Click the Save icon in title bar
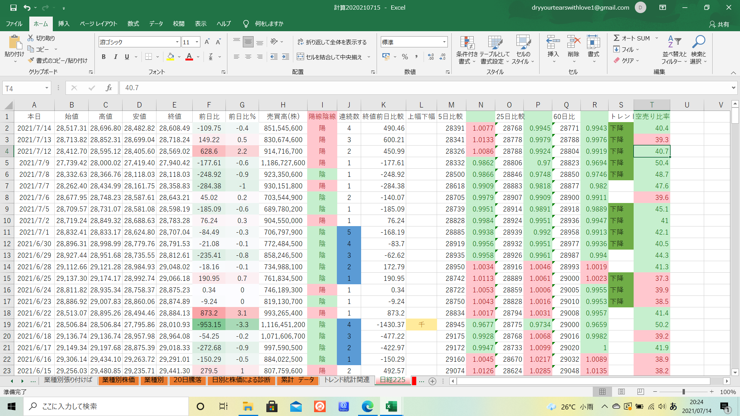The height and width of the screenshot is (416, 740). (13, 7)
